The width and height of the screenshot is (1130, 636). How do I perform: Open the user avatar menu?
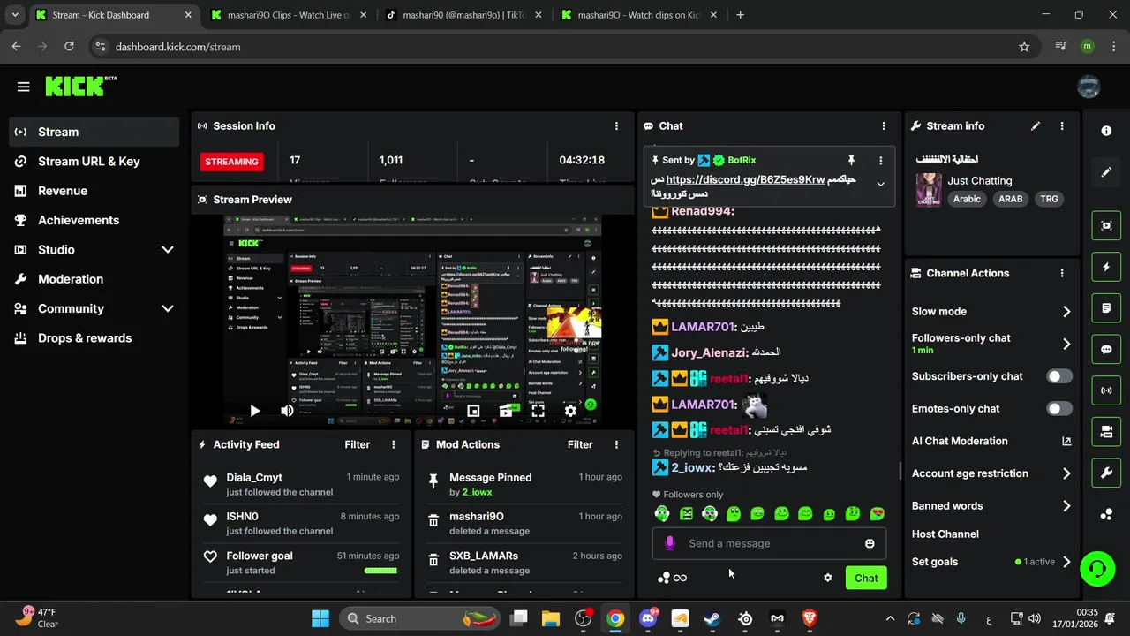[1089, 87]
